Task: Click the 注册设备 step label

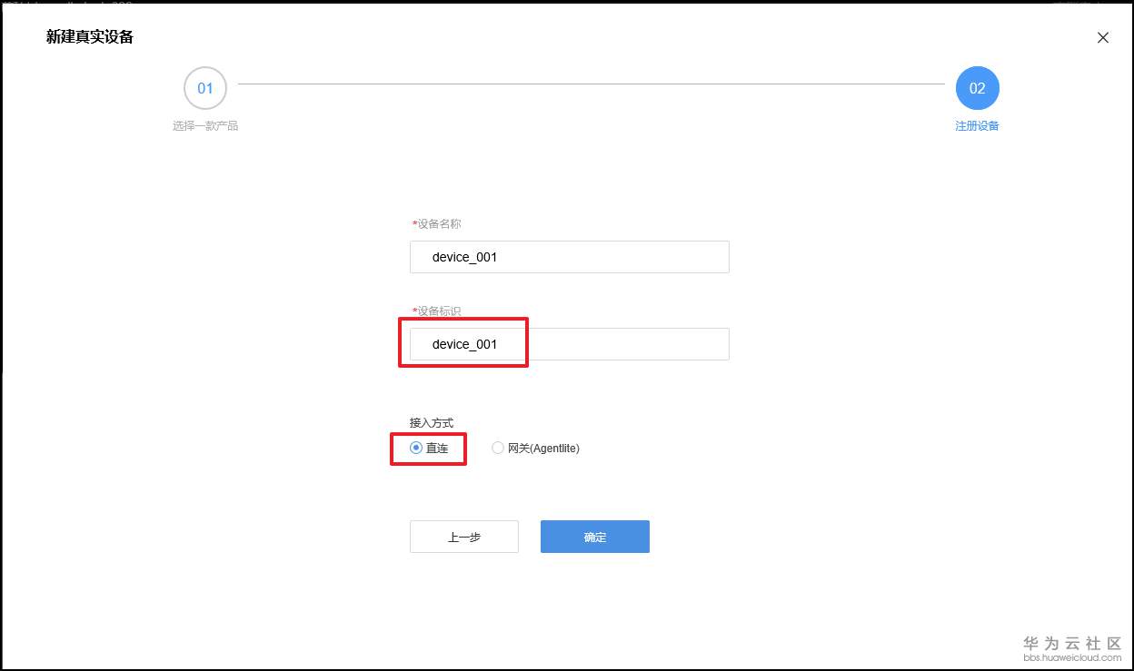Action: click(x=978, y=126)
